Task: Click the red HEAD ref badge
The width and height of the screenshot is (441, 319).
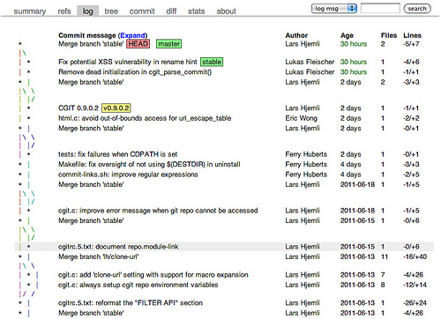Action: (138, 44)
